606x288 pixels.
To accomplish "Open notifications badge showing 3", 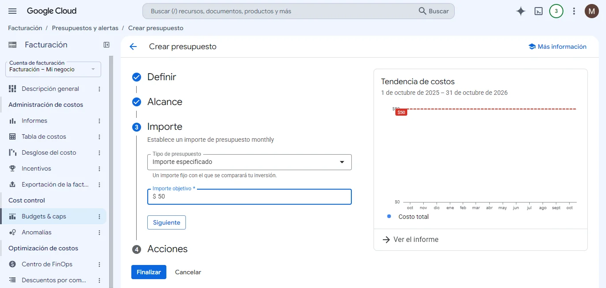I will coord(556,11).
